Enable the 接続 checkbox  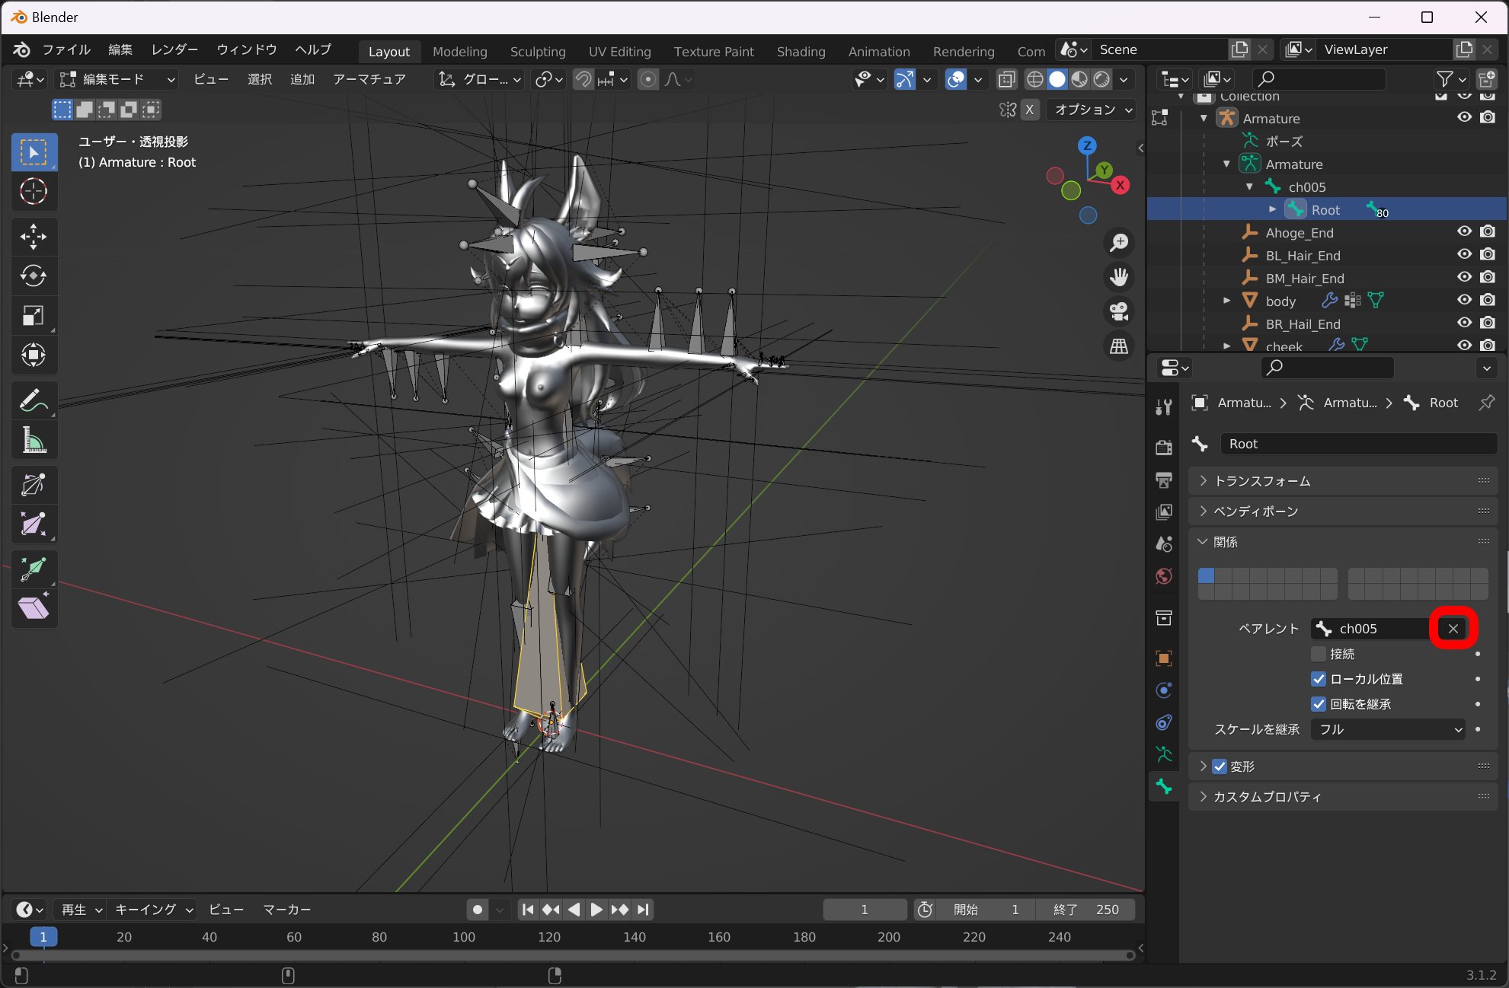pos(1319,654)
